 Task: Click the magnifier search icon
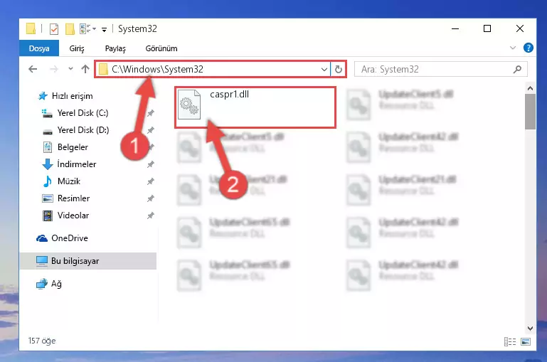pos(517,70)
